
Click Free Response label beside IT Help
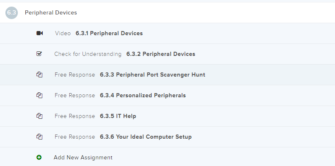75,116
